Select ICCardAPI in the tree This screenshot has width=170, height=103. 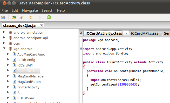25,65
